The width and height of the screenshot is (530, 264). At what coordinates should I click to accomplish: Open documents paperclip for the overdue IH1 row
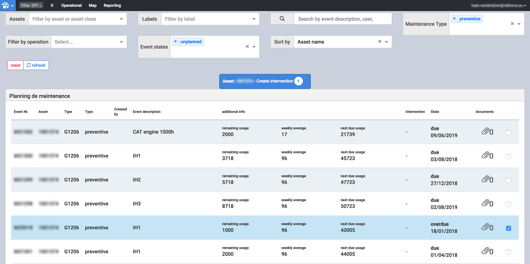(486, 228)
